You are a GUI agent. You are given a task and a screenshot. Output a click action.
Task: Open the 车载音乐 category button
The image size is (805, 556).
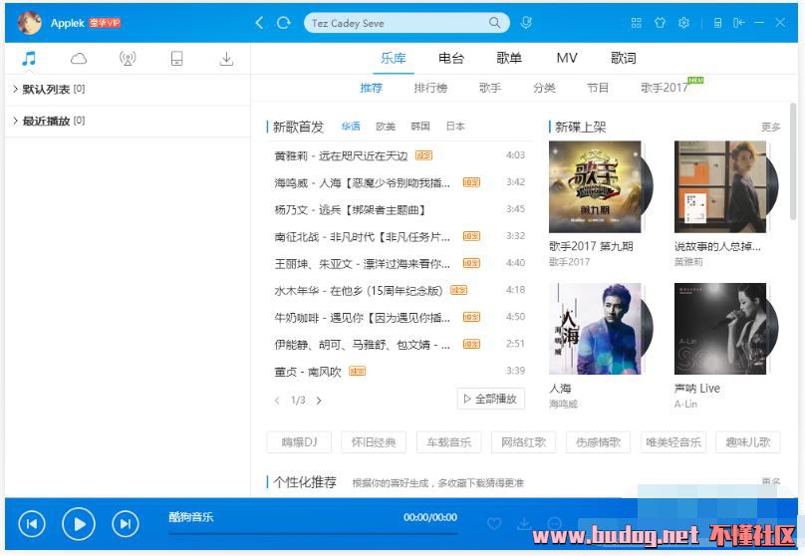point(448,442)
